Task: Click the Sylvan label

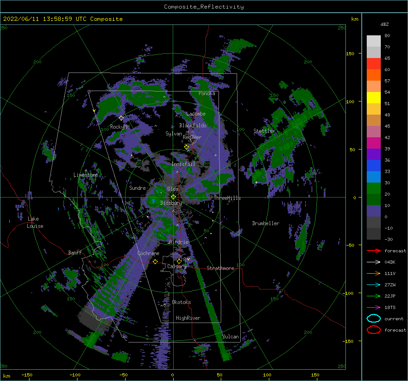Action: 174,134
